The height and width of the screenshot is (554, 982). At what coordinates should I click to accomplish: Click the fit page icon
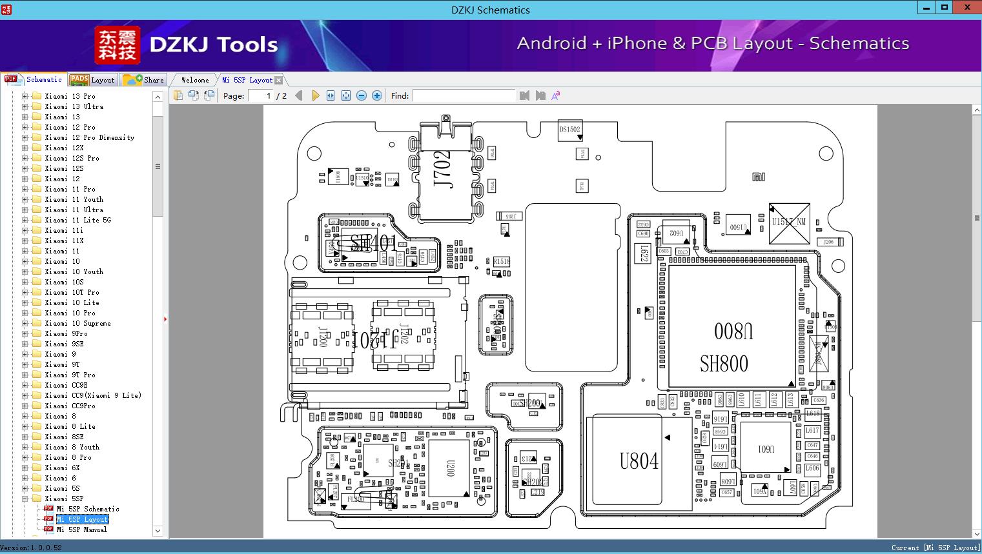346,95
